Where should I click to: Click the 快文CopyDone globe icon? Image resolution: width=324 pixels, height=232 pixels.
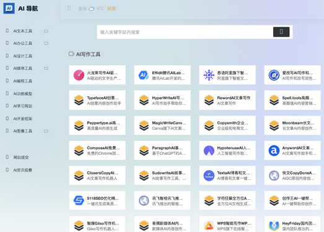click(274, 176)
